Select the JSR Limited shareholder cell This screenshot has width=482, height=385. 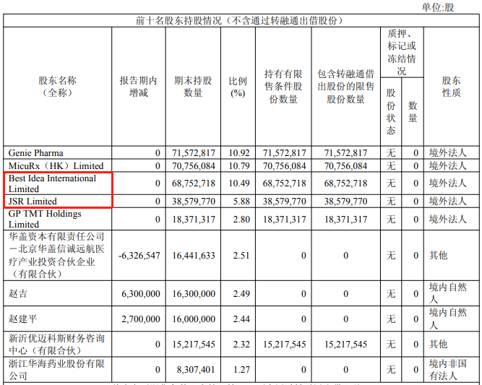[33, 201]
